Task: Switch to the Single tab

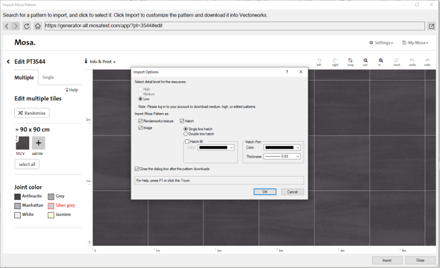Action: [x=48, y=77]
